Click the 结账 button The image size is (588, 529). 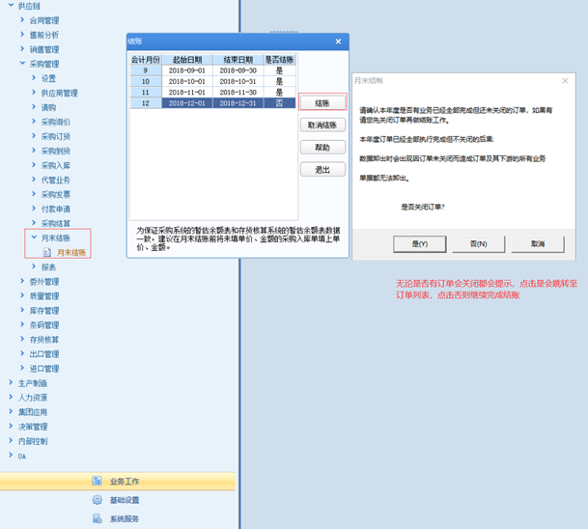322,102
